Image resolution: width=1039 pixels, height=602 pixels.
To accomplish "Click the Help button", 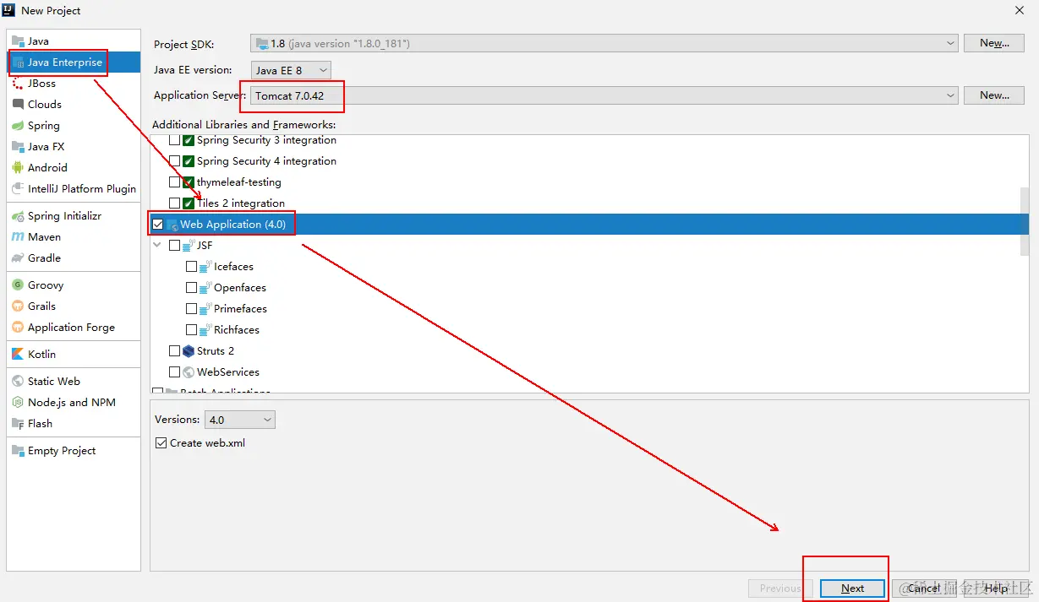I will 996,588.
